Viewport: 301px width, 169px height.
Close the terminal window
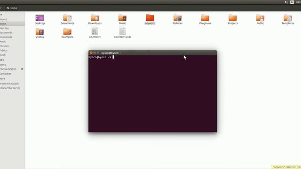pos(91,53)
